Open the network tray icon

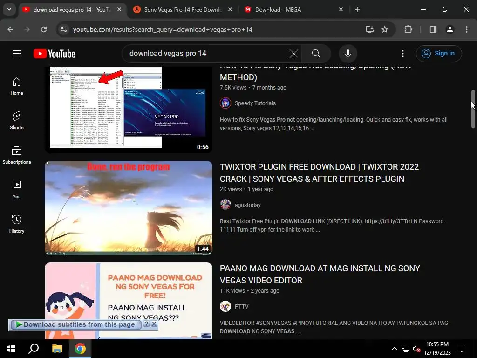pos(406,349)
